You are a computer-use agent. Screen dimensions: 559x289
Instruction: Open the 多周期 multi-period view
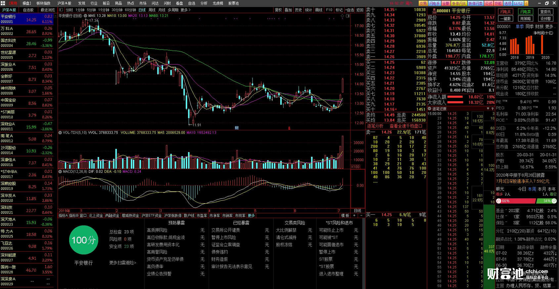(x=173, y=10)
